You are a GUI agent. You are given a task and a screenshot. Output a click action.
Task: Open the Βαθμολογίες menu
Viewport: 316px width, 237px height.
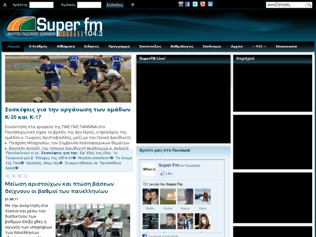(182, 47)
